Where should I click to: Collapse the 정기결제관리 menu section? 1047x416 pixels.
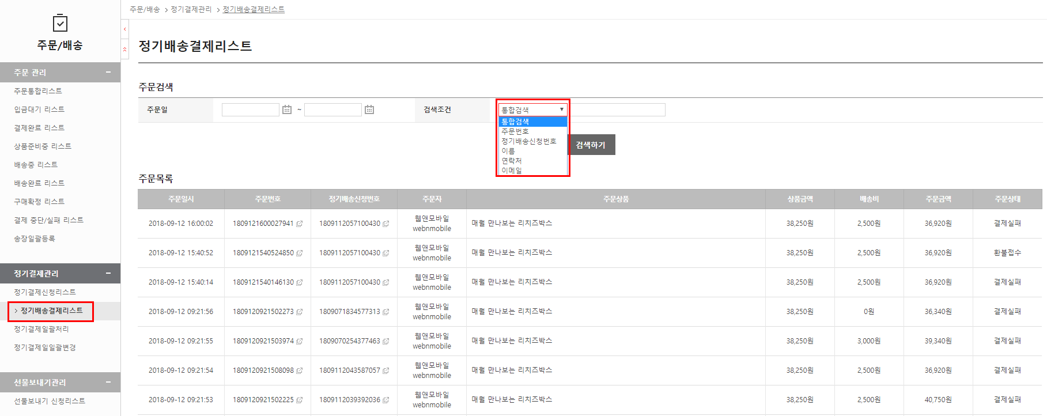(x=108, y=273)
